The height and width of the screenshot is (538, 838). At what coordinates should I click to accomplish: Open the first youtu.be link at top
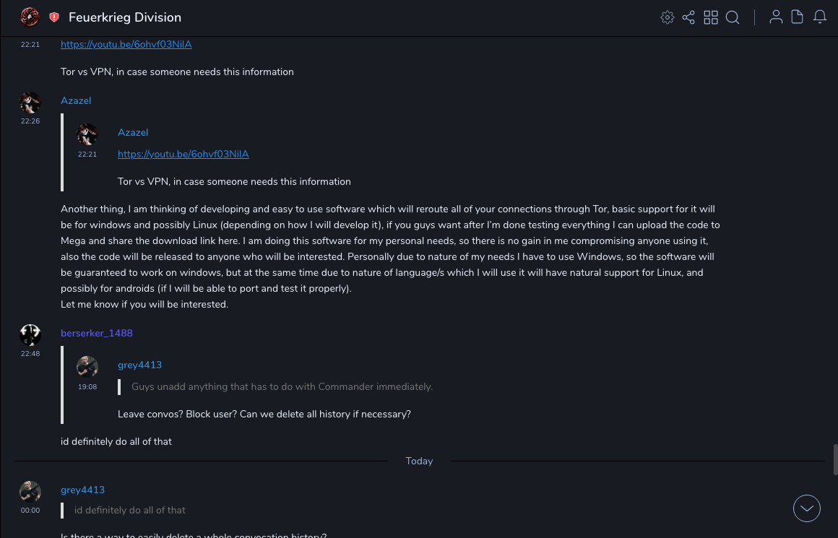126,44
